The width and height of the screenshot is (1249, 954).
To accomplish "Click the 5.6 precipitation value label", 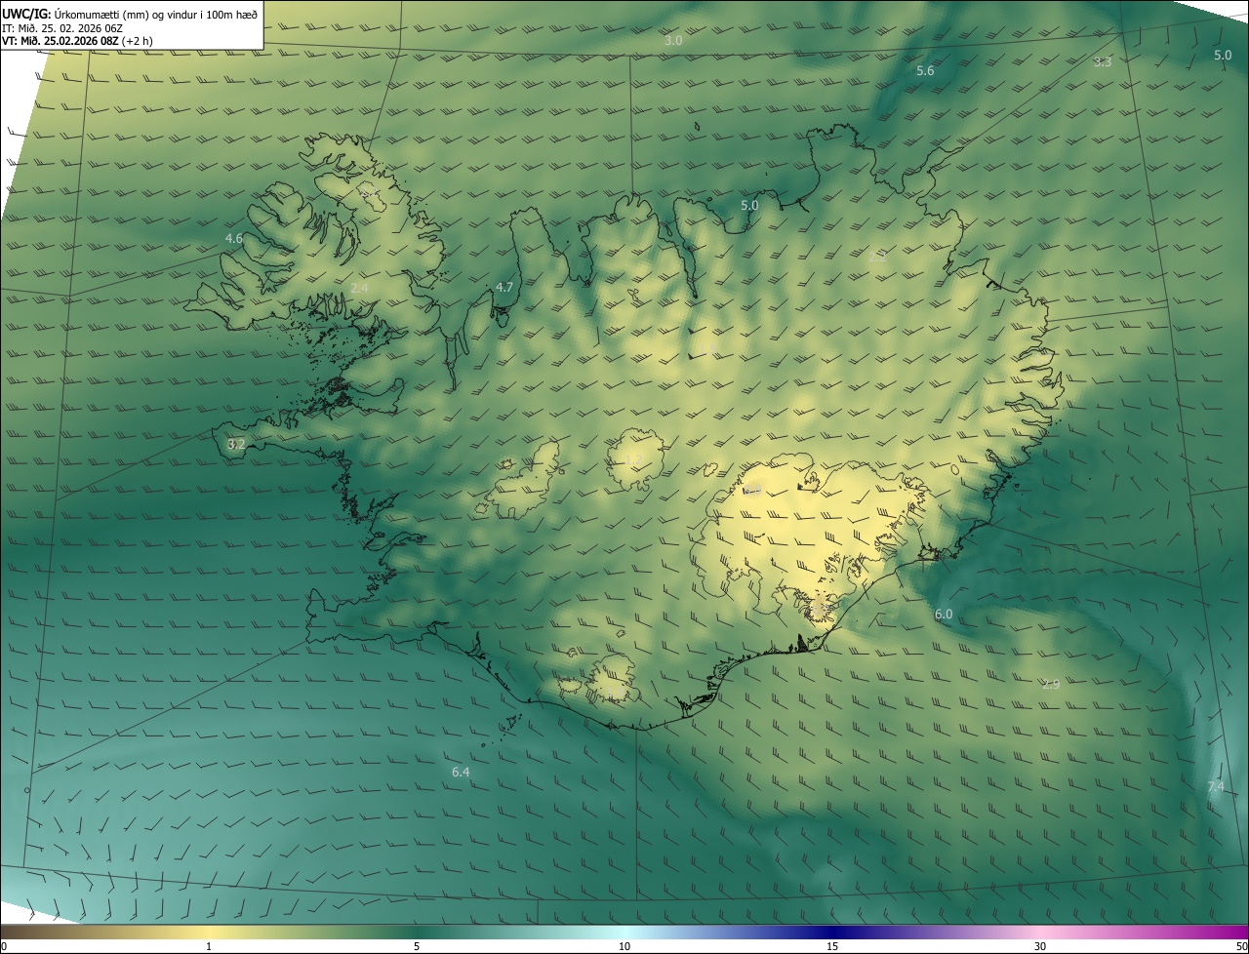I will click(925, 71).
